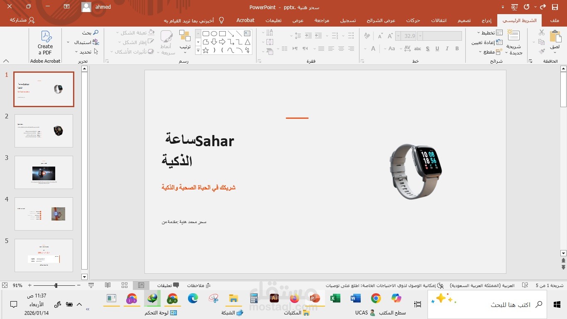The height and width of the screenshot is (319, 567).
Task: Toggle underline on the selected text
Action: click(437, 49)
